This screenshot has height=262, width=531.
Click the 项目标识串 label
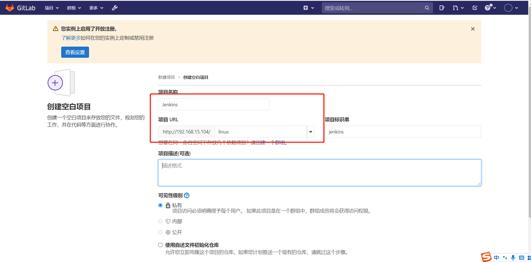click(337, 120)
